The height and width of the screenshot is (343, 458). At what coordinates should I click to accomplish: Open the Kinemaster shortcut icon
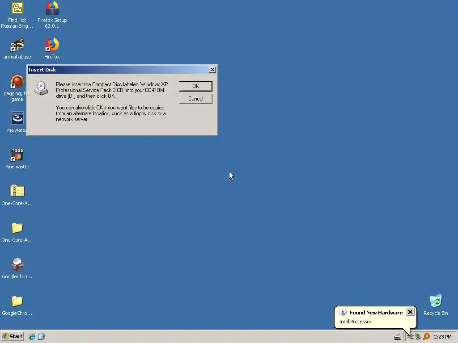[x=17, y=155]
